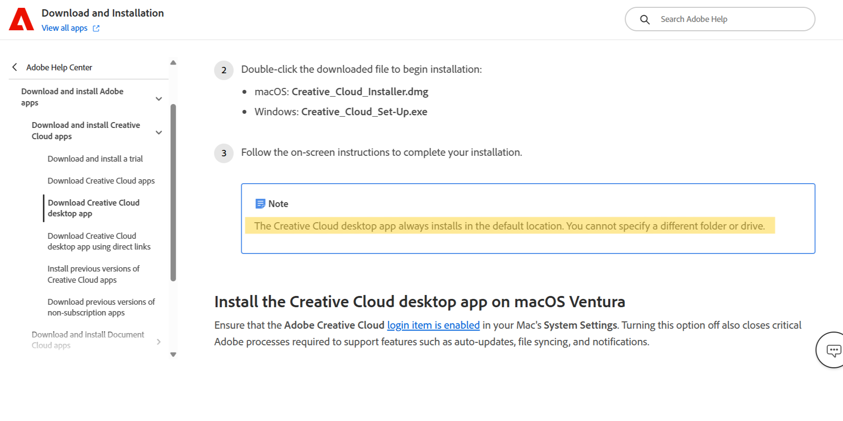Open Install previous versions of Creative Cloud apps
Image resolution: width=843 pixels, height=421 pixels.
93,274
